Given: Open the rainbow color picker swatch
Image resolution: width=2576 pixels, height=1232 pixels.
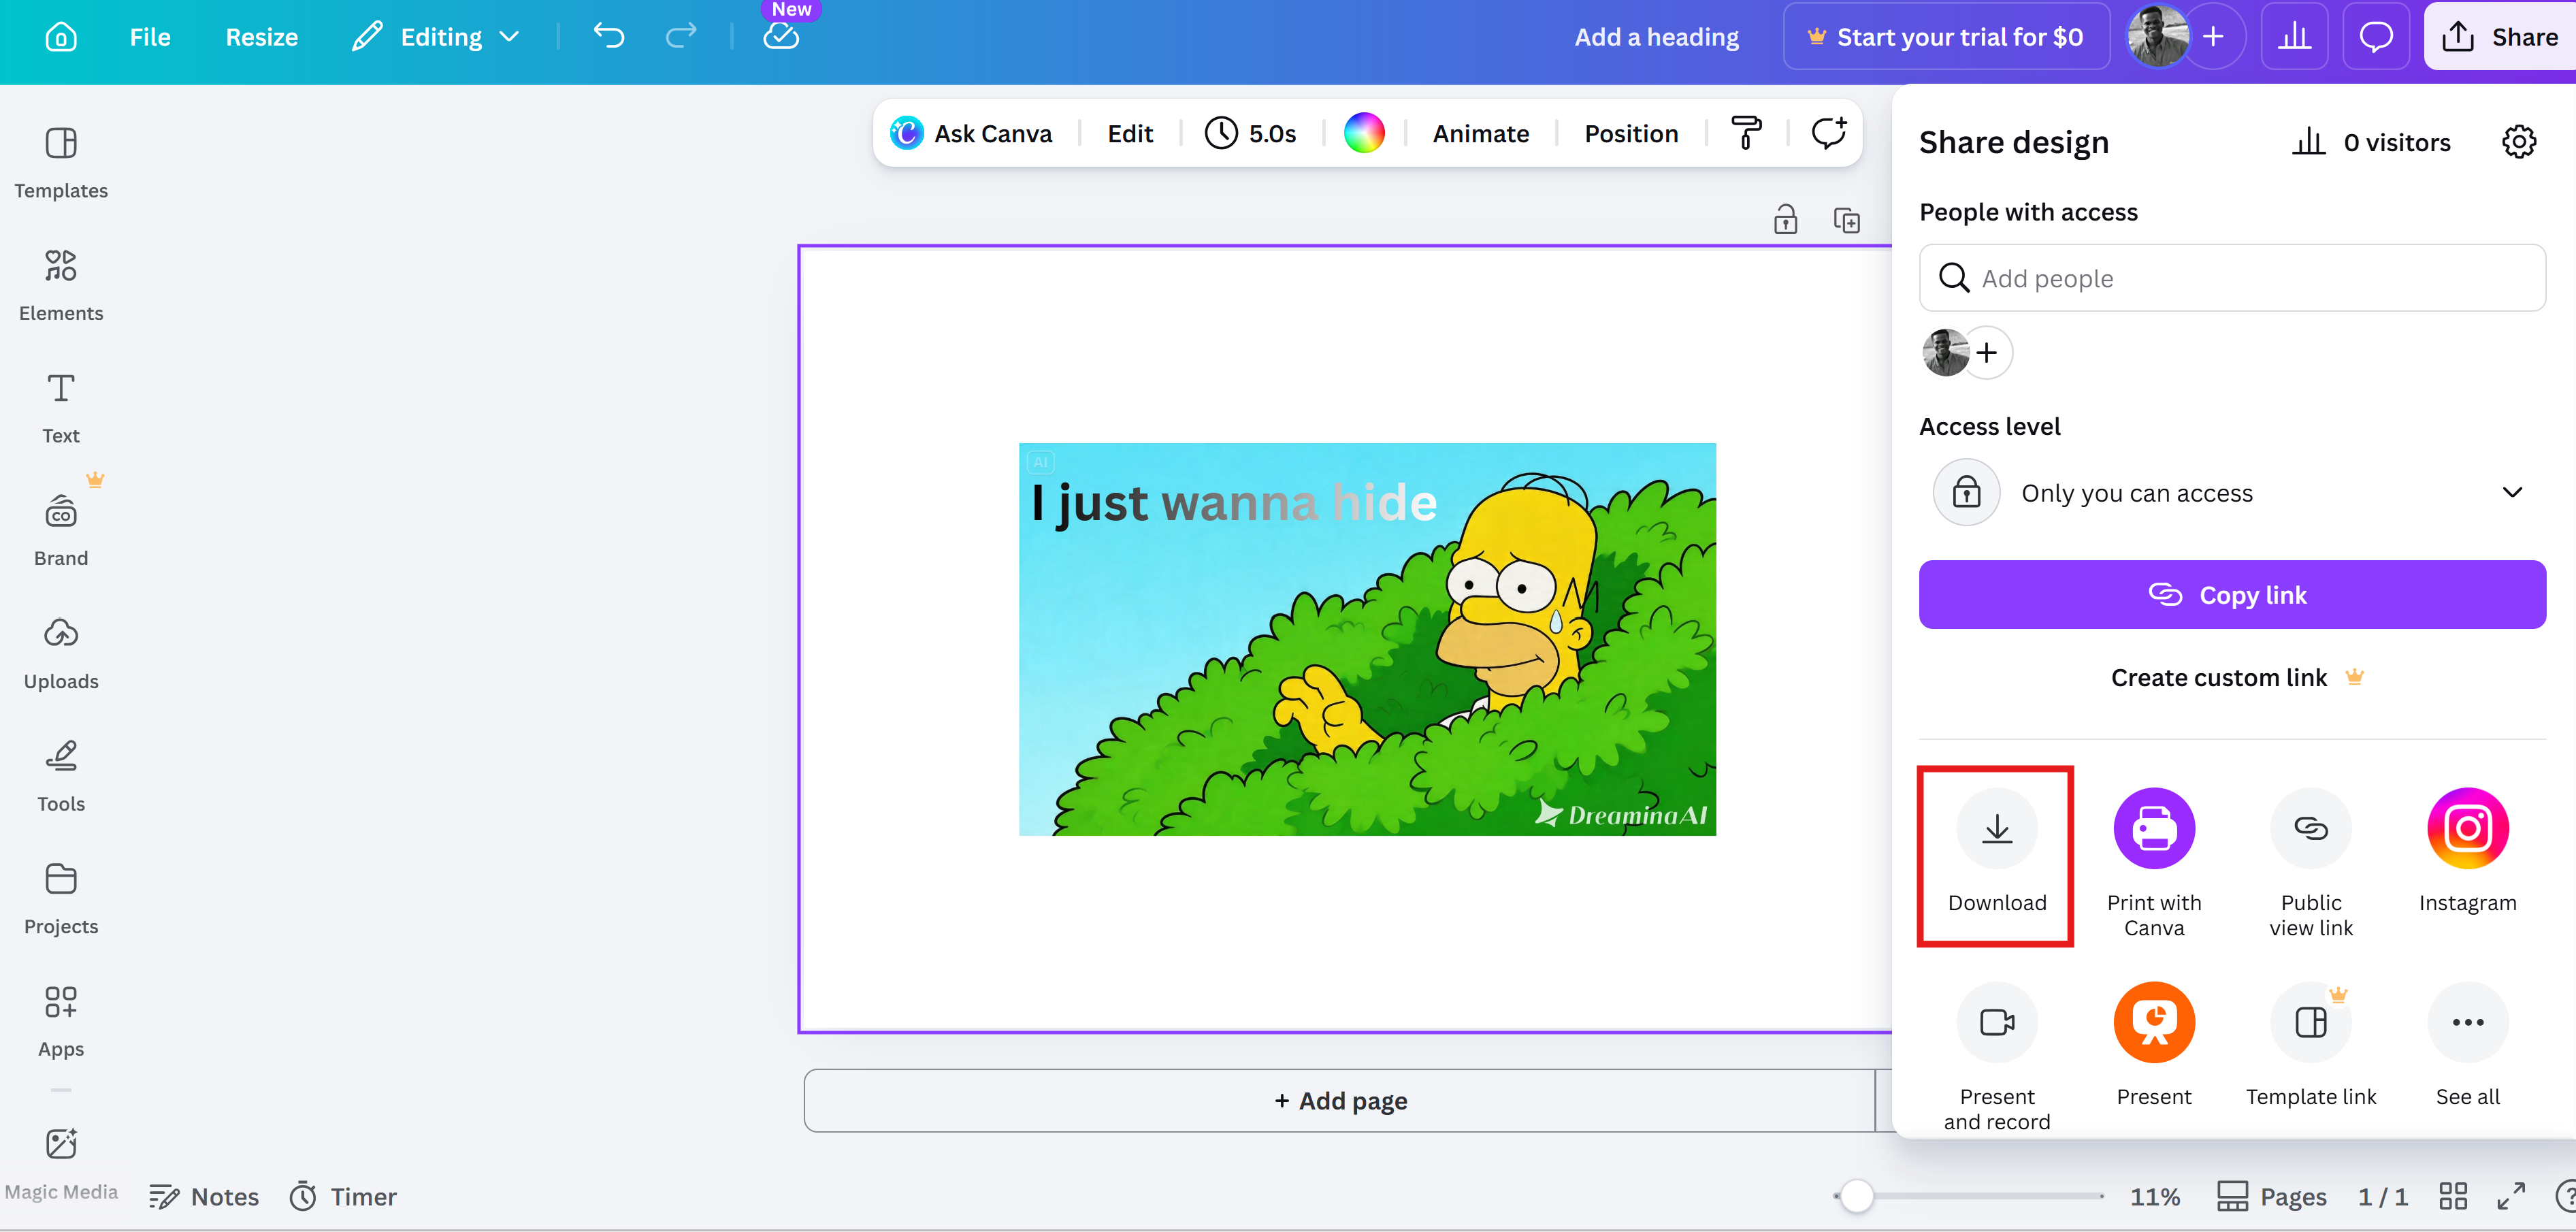Looking at the screenshot, I should click(x=1364, y=133).
